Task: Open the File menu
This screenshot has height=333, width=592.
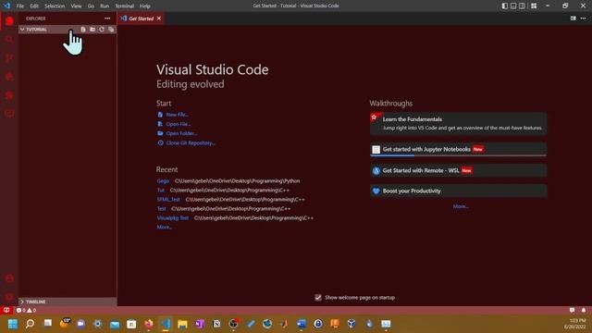Action: (20, 6)
